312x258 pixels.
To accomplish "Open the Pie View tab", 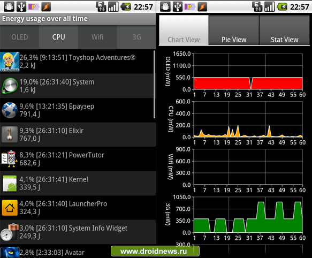I will click(234, 30).
